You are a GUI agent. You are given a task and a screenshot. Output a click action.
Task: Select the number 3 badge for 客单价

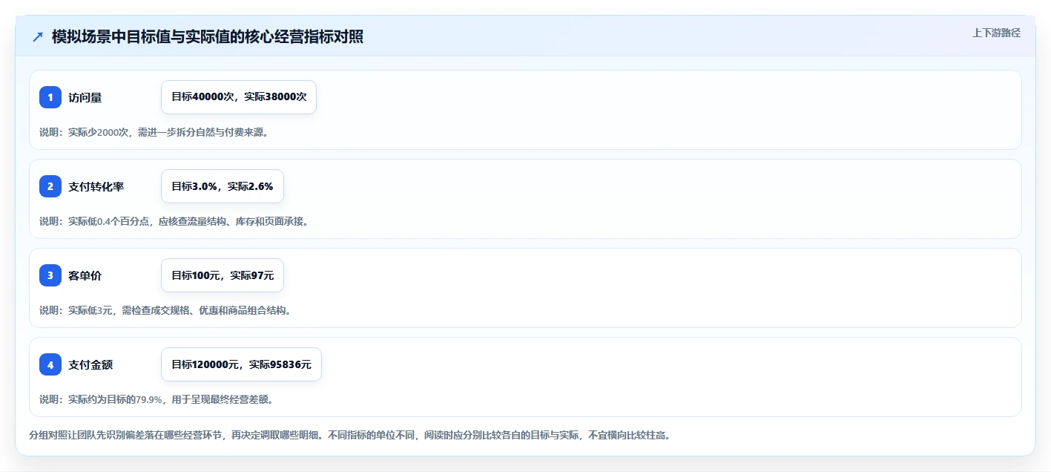50,275
